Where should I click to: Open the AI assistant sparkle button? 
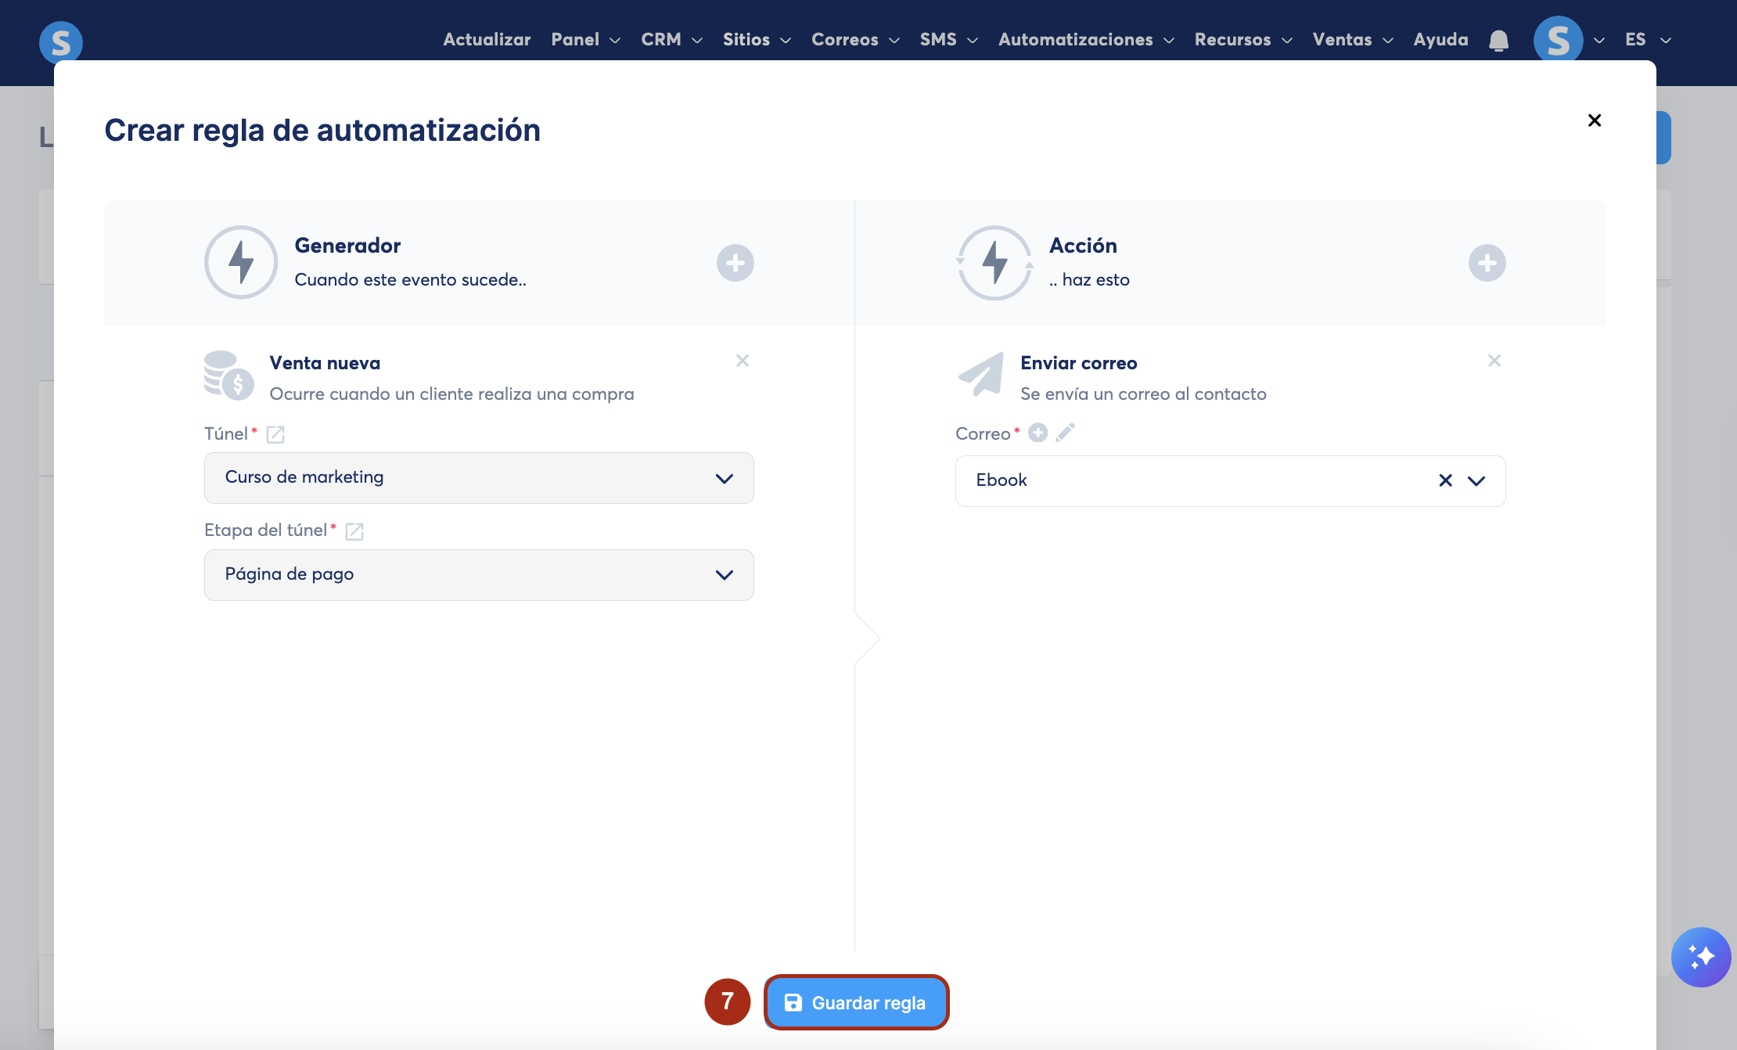(1700, 956)
